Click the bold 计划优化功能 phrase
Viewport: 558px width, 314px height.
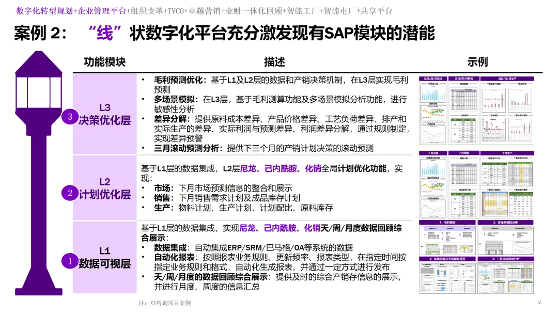pyautogui.click(x=362, y=168)
